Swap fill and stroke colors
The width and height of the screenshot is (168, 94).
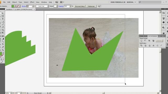tap(3, 52)
